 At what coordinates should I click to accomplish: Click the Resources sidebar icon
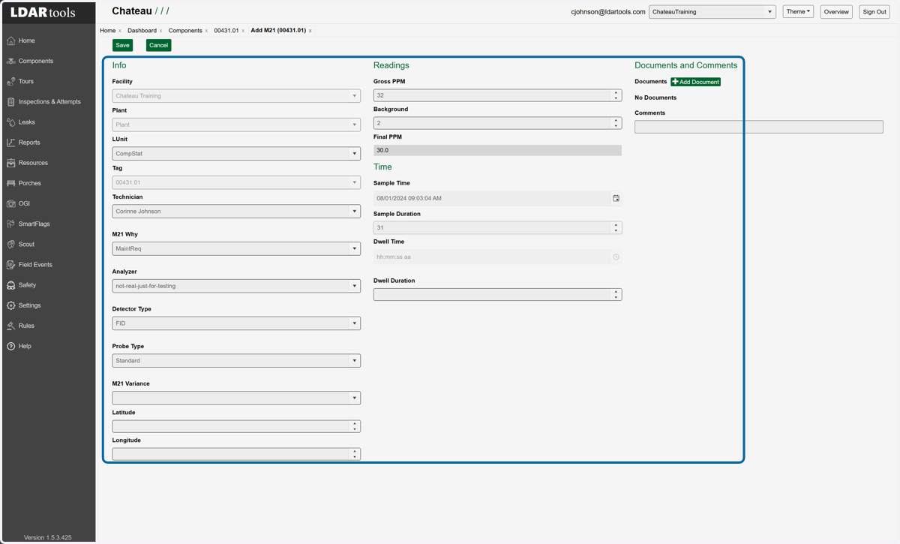coord(10,162)
